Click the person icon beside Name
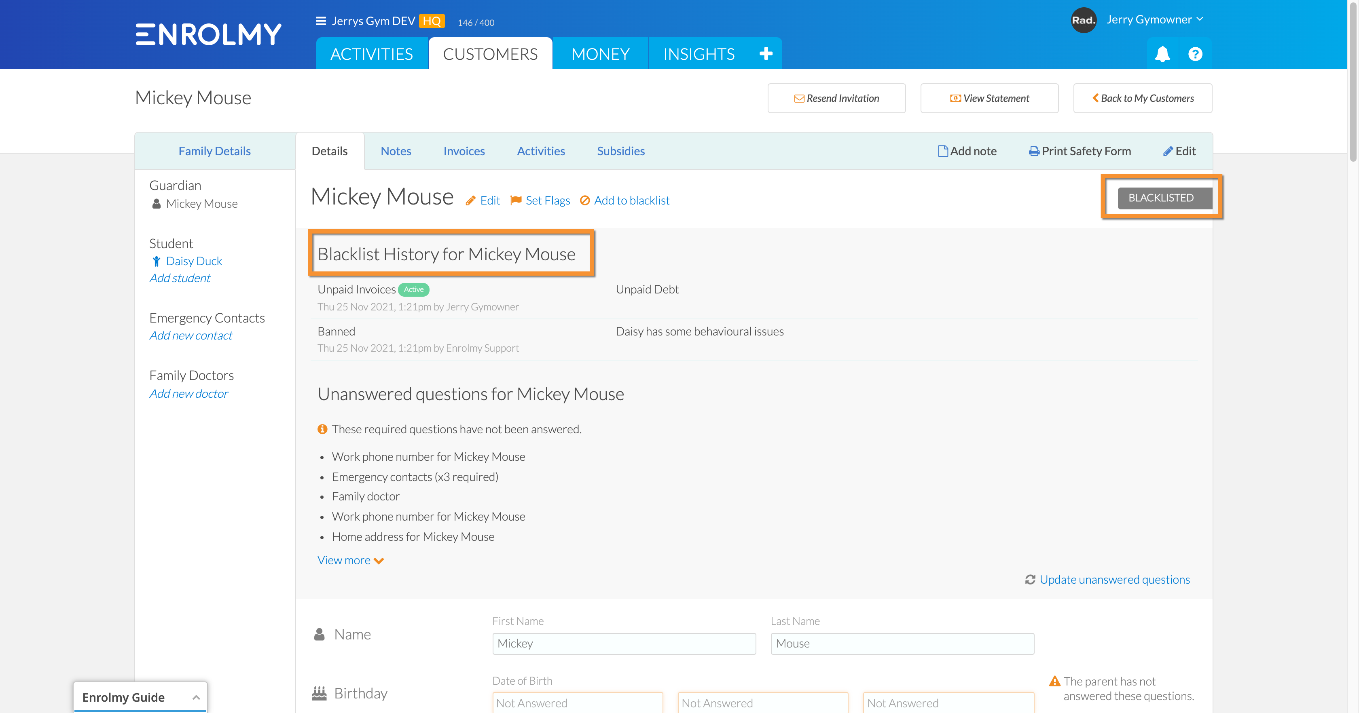This screenshot has width=1359, height=713. coord(319,635)
